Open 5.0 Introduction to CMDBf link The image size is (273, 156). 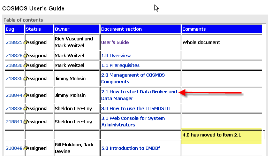[x=130, y=148]
